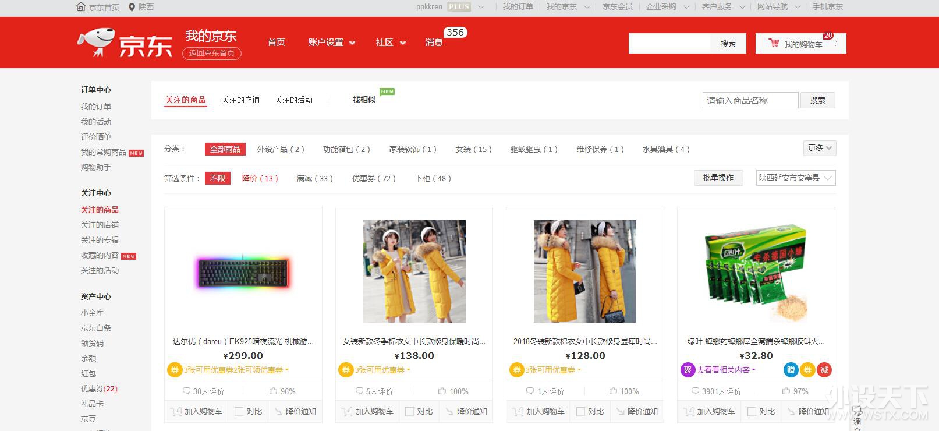939x431 pixels.
Task: Check 对比 box for ¥138.00 coat
Action: [410, 412]
